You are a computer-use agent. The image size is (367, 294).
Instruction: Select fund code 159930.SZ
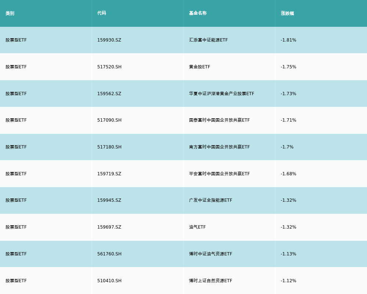(x=109, y=40)
